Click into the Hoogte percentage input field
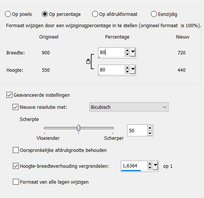This screenshot has width=204, height=198. point(111,70)
